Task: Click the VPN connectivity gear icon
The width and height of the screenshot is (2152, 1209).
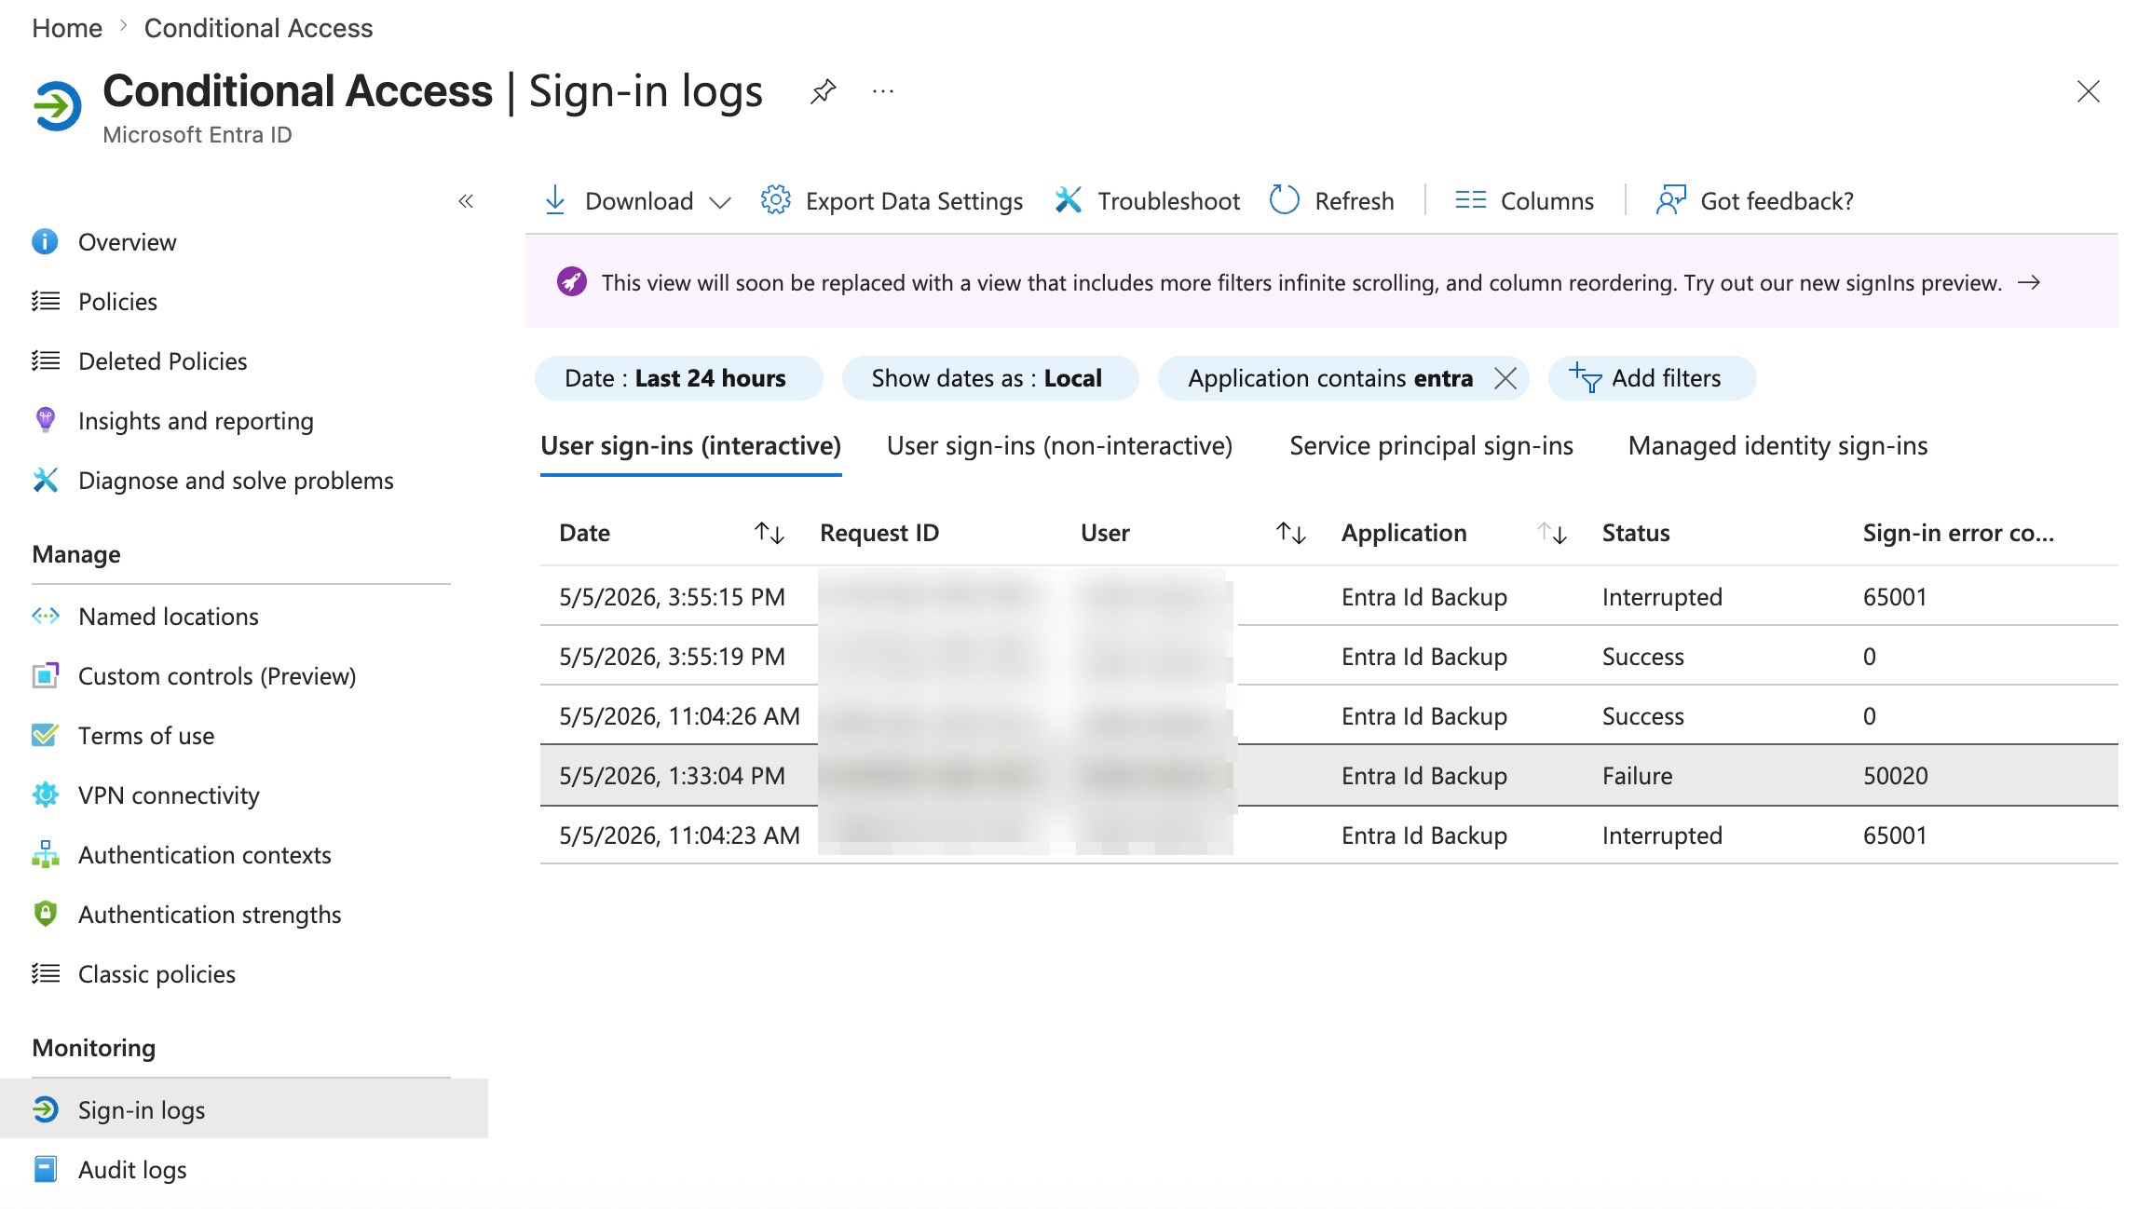Action: tap(45, 795)
